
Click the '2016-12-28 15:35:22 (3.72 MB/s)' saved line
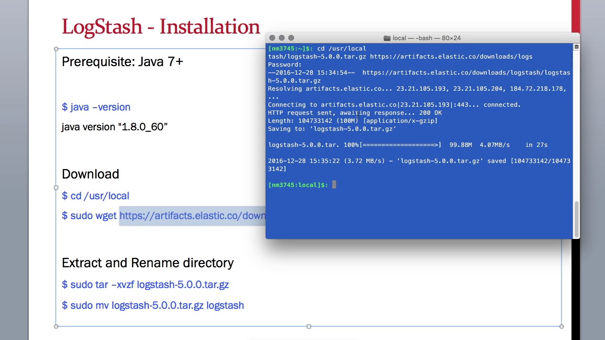(419, 165)
